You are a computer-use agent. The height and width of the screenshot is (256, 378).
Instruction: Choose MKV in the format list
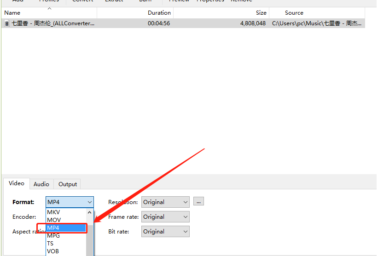[x=66, y=212]
